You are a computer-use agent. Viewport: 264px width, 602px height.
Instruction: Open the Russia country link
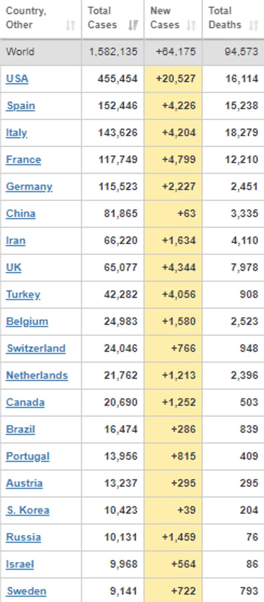(x=23, y=537)
